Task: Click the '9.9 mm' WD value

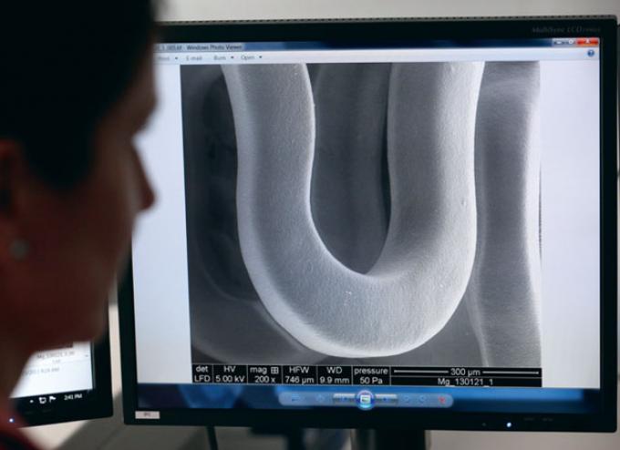Action: (334, 380)
